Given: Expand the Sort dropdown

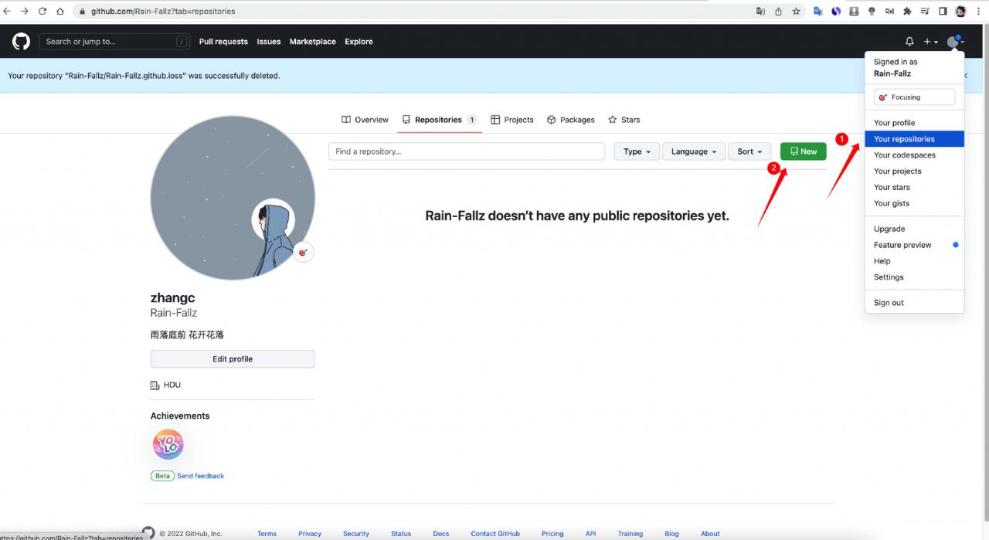Looking at the screenshot, I should (x=749, y=151).
